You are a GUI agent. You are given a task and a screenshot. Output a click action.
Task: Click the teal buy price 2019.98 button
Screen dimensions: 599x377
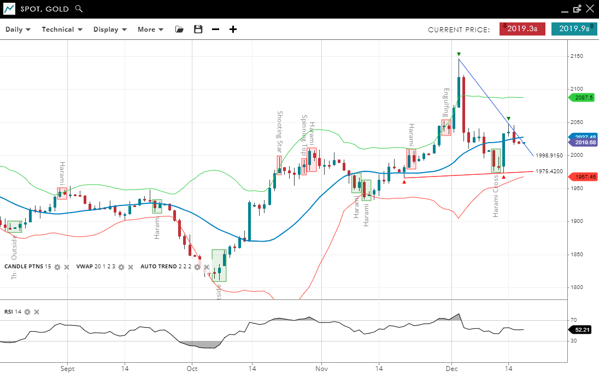574,29
